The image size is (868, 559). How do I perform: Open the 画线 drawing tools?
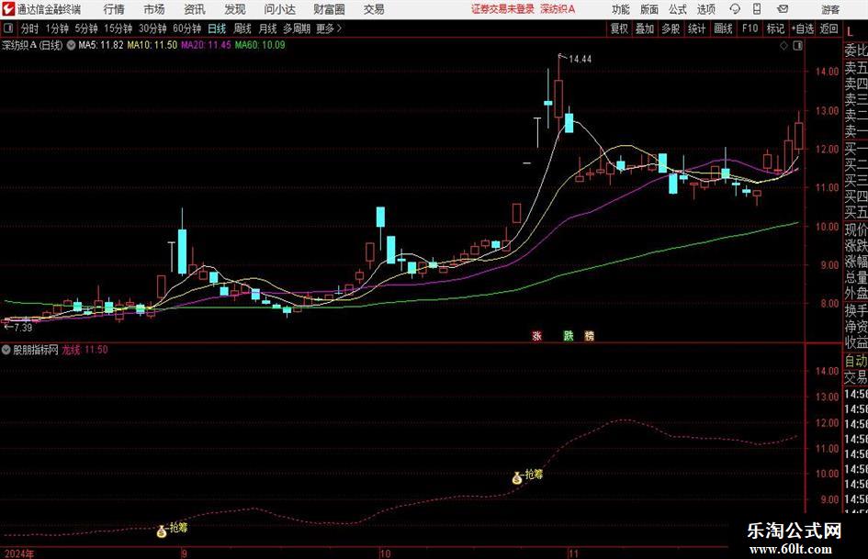pyautogui.click(x=723, y=28)
